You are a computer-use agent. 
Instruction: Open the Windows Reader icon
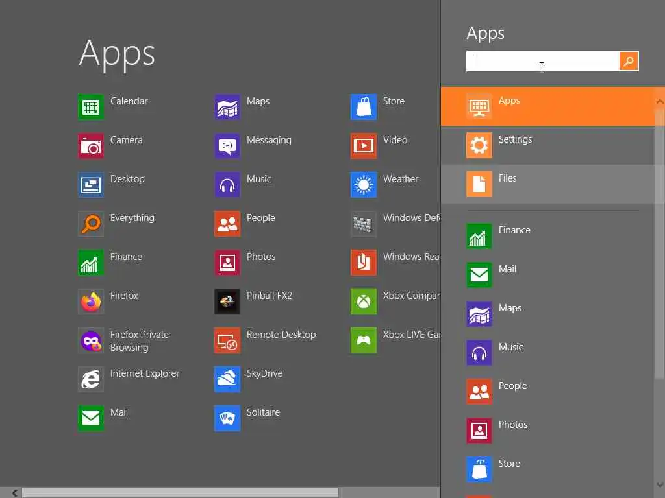364,263
